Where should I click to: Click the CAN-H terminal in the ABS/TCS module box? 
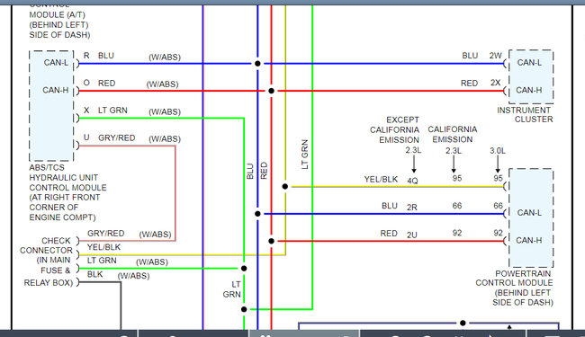(56, 90)
